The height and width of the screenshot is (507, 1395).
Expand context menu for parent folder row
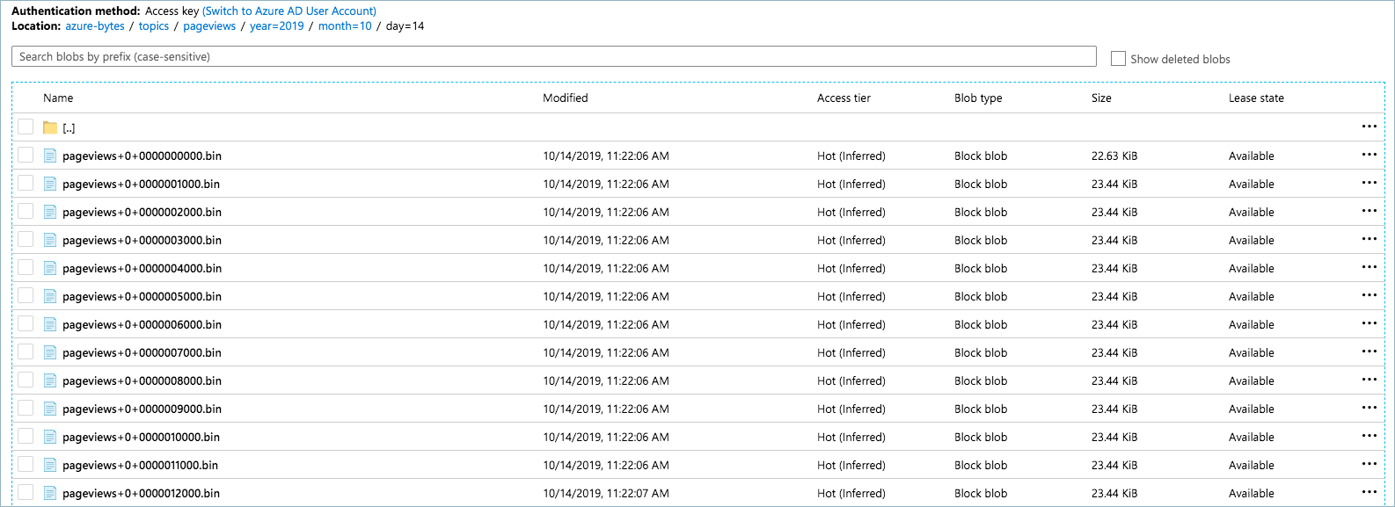click(x=1369, y=127)
